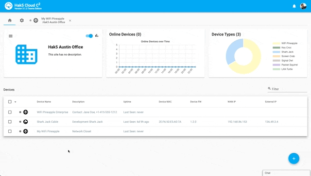This screenshot has height=176, width=311.
Task: Click the Online Devices (0) heading
Action: point(125,34)
